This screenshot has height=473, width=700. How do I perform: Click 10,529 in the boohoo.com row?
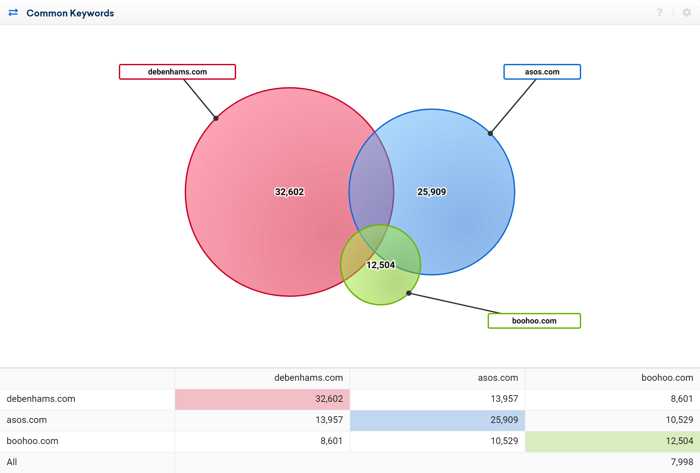pos(504,441)
